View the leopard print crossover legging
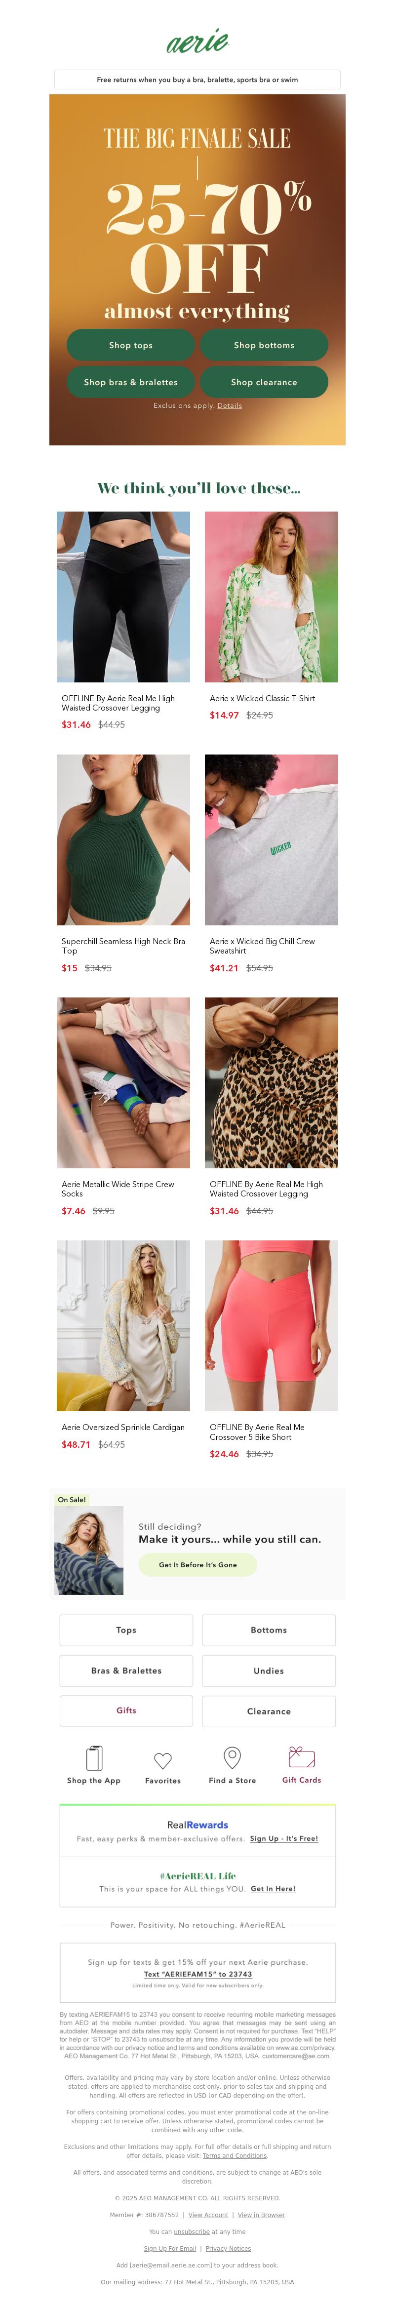Viewport: 395px width, 2306px height. point(272,1082)
